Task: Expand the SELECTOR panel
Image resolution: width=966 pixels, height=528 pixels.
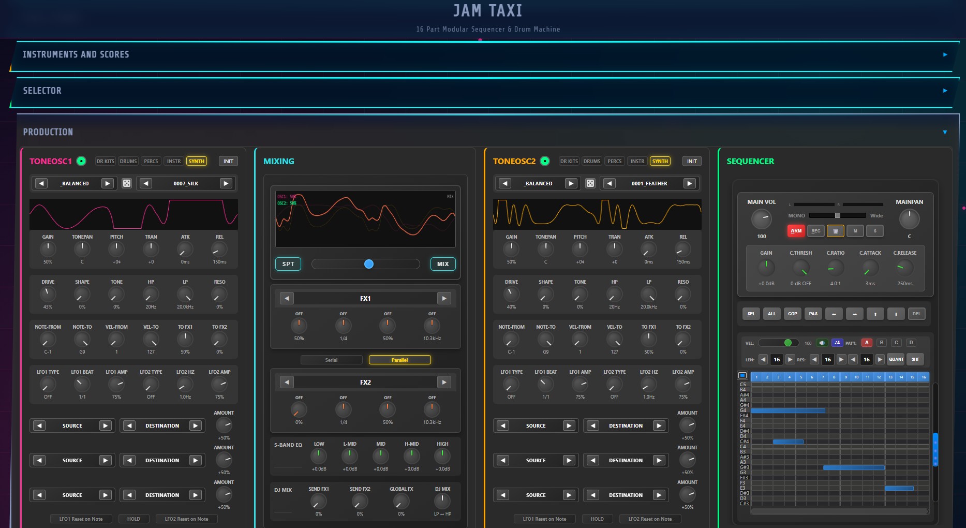Action: point(945,91)
